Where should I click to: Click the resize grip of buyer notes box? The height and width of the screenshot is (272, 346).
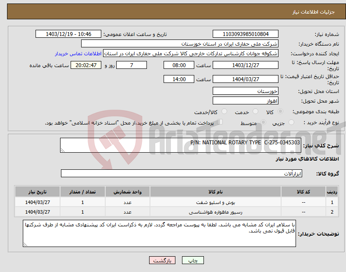(25, 244)
